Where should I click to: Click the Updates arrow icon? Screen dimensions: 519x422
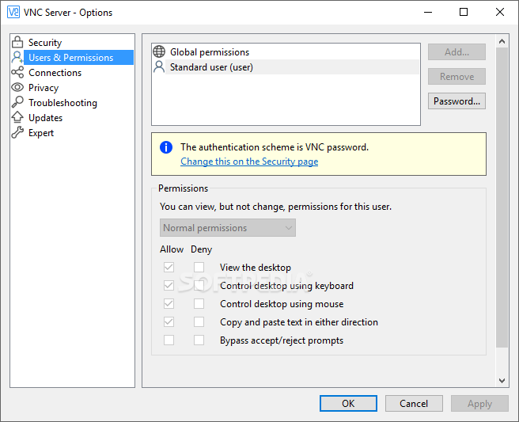tap(17, 117)
